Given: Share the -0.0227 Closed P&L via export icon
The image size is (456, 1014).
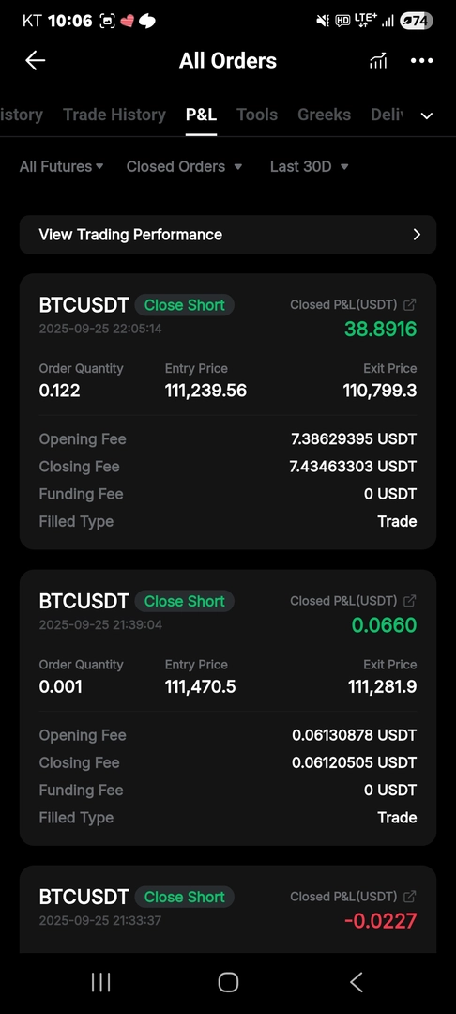Looking at the screenshot, I should (409, 897).
